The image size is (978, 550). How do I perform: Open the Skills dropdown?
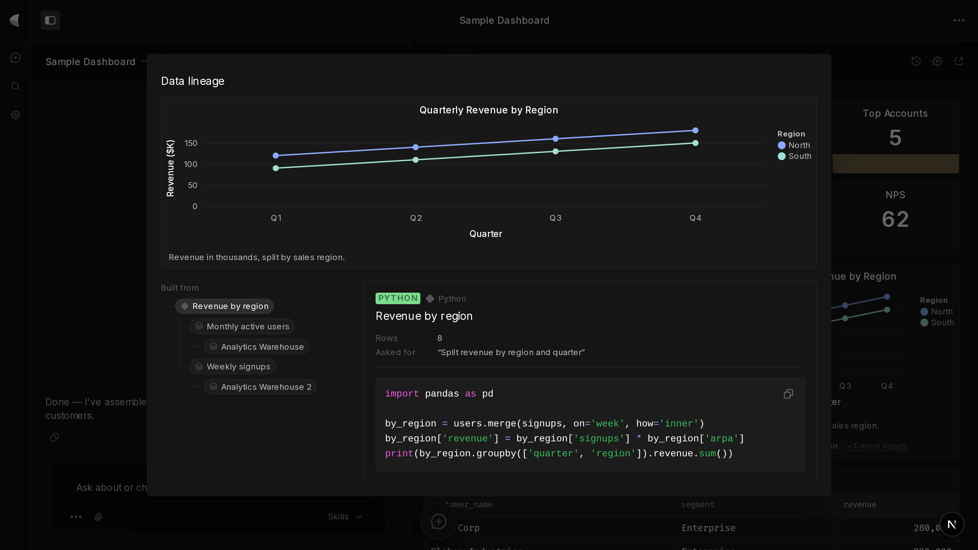[x=345, y=517]
